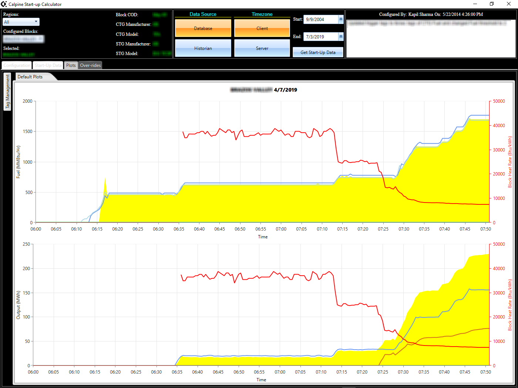Click the Calpine app icon in title bar
Image resolution: width=518 pixels, height=388 pixels.
click(4, 4)
